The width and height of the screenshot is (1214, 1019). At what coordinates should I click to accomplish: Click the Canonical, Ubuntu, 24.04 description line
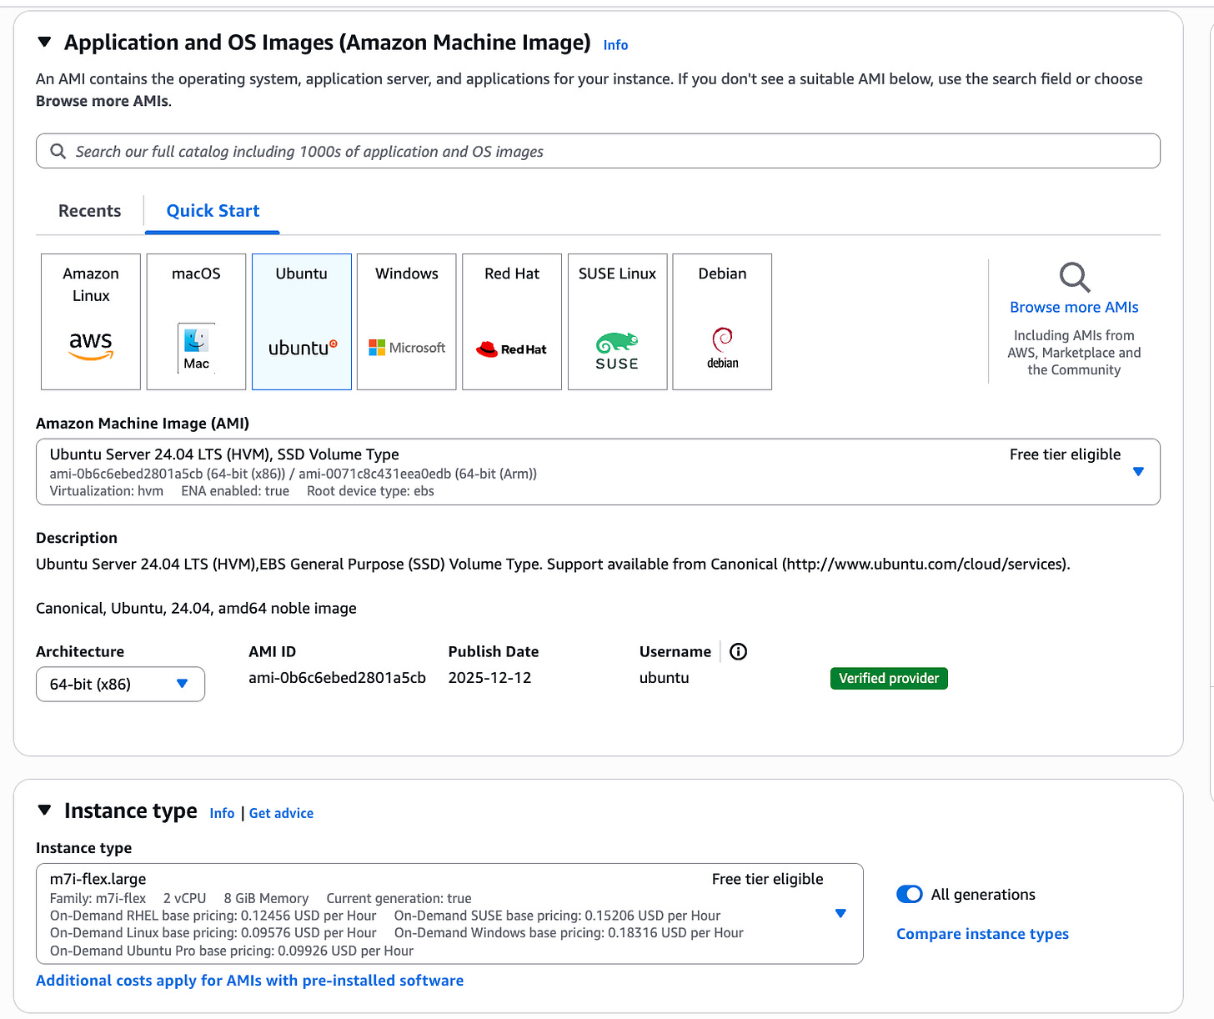tap(196, 609)
